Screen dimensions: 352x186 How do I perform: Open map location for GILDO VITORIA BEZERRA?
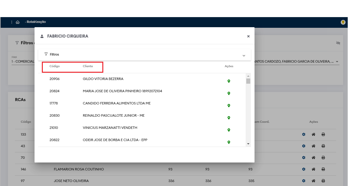coord(229,81)
